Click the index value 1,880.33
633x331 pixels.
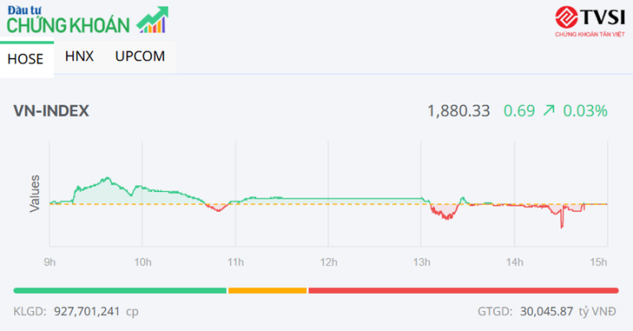pos(458,111)
